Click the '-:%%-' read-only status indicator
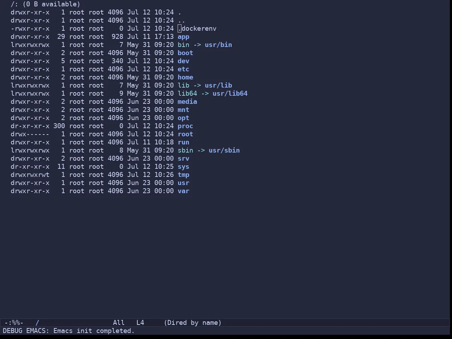 [14, 323]
